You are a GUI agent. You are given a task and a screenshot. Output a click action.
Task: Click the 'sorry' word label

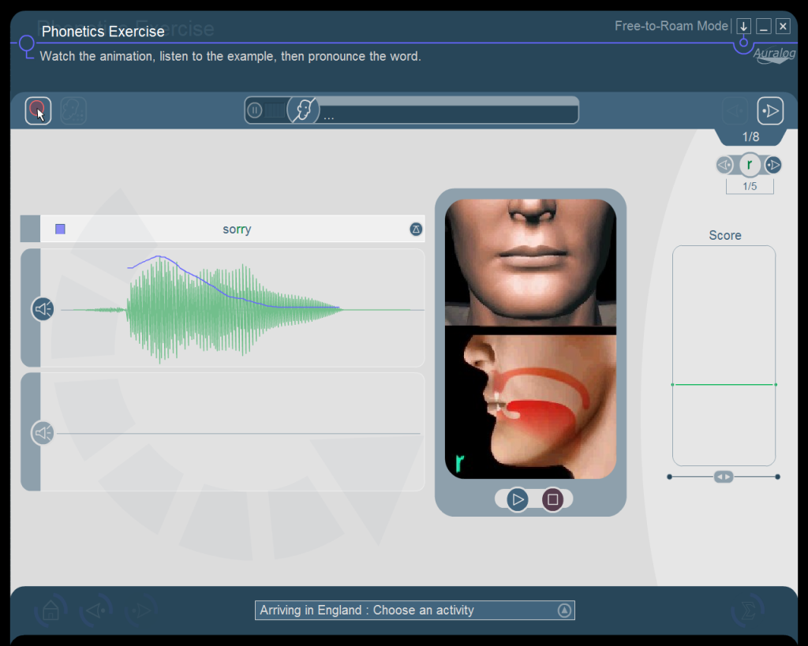[x=237, y=230]
